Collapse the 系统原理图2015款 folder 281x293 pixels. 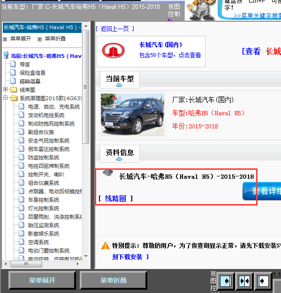6,97
